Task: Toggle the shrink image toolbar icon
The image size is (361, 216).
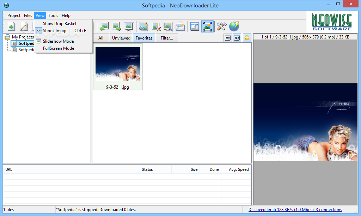Action: 207,26
